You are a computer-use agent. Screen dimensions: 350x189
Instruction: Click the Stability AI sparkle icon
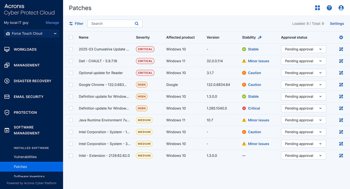pyautogui.click(x=260, y=37)
